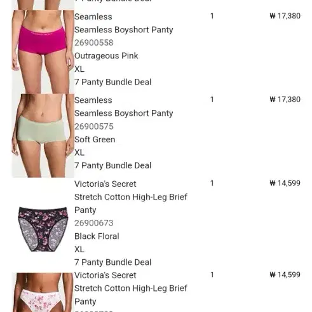Click the ₩17,380 price for the pink boyshort
This screenshot has height=312, width=312.
[285, 16]
